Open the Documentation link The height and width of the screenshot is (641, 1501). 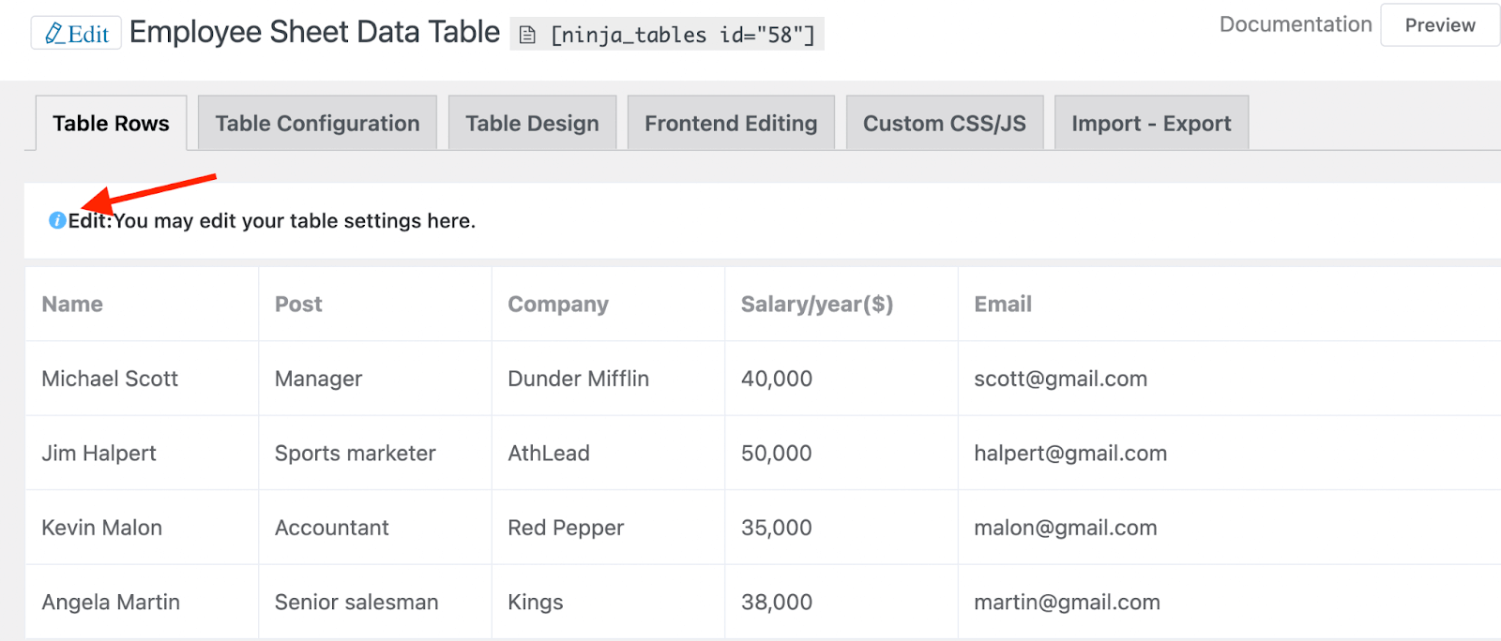pyautogui.click(x=1295, y=24)
